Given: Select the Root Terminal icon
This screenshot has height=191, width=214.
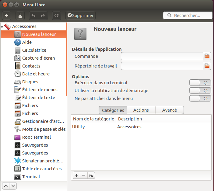Looking at the screenshot, I should tap(18, 137).
